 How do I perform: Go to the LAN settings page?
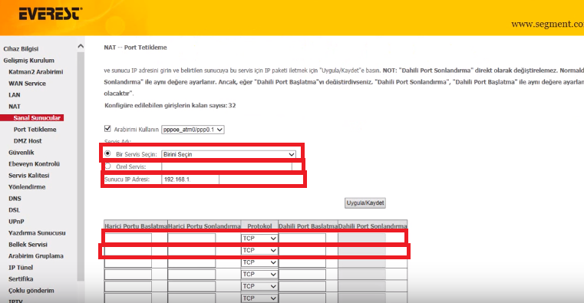(x=15, y=95)
